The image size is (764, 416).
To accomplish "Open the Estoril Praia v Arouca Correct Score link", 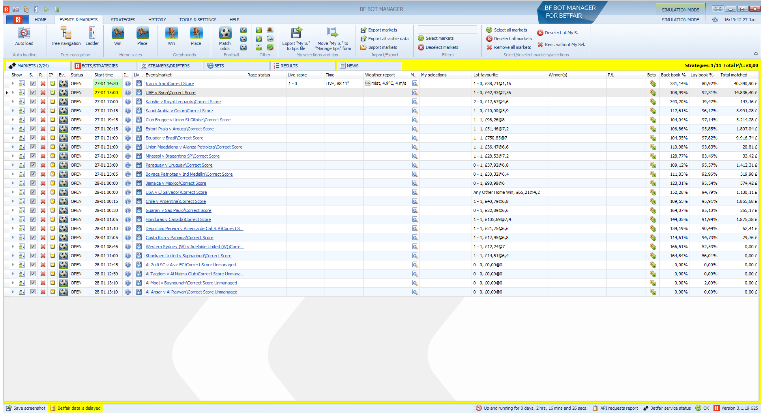I will coord(180,129).
